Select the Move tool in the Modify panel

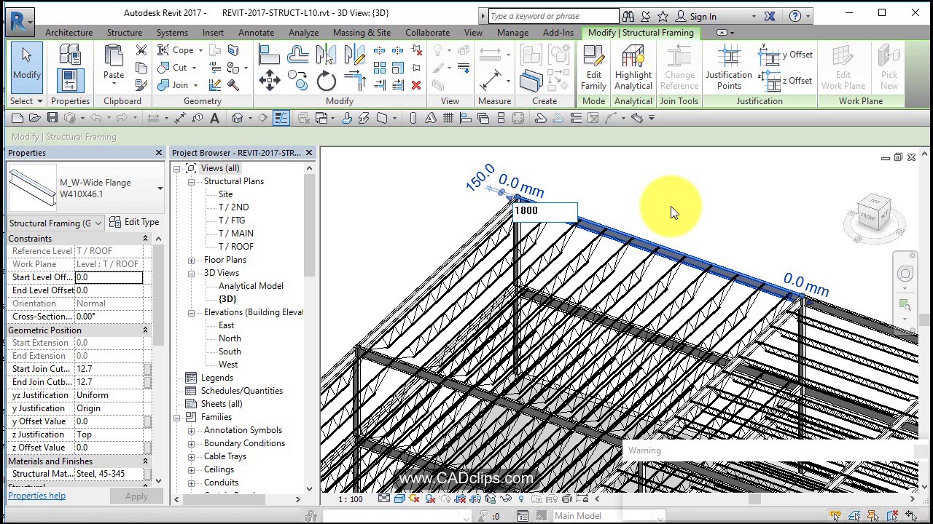(270, 80)
